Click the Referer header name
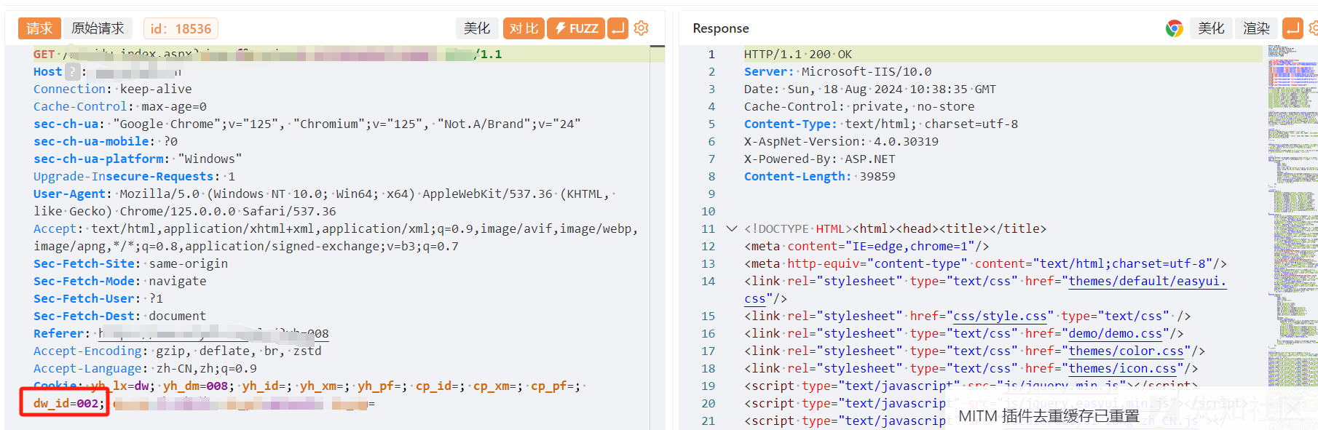 click(58, 333)
